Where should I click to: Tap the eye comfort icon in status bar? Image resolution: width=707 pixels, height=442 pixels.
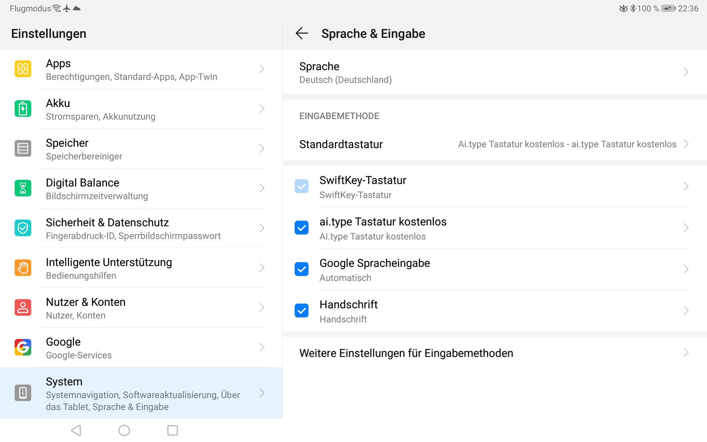tap(623, 8)
